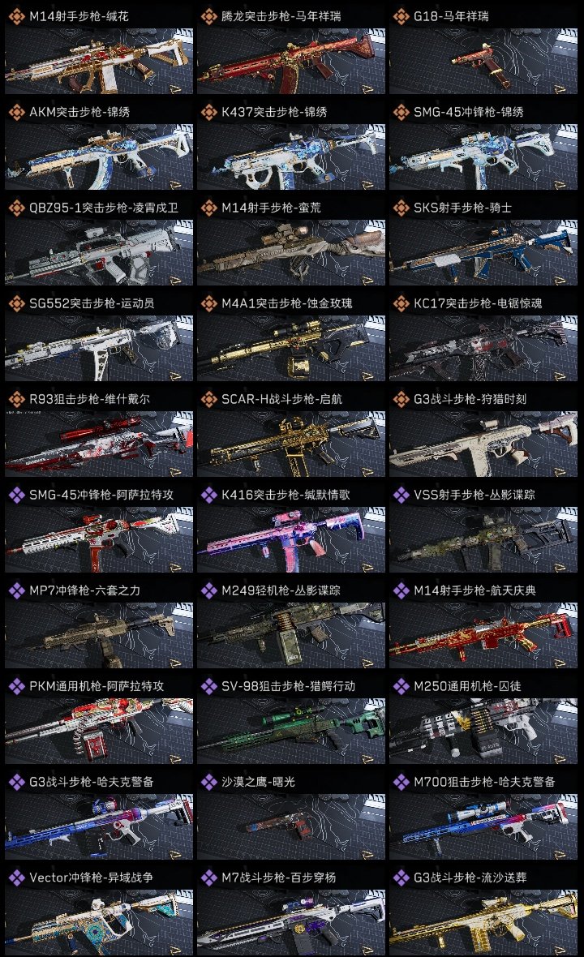Click the orange rarity icon beside M14射手步枪-绒花

pyautogui.click(x=16, y=16)
